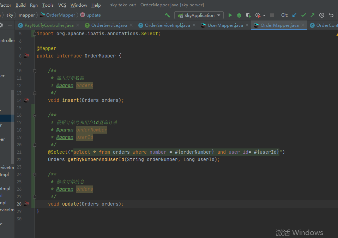Click the mapper breadcrumb

pyautogui.click(x=27, y=15)
